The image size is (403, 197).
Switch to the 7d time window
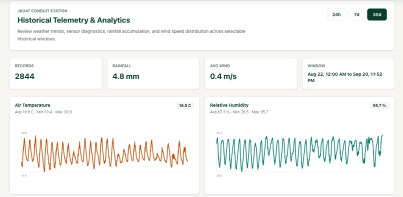tap(356, 14)
